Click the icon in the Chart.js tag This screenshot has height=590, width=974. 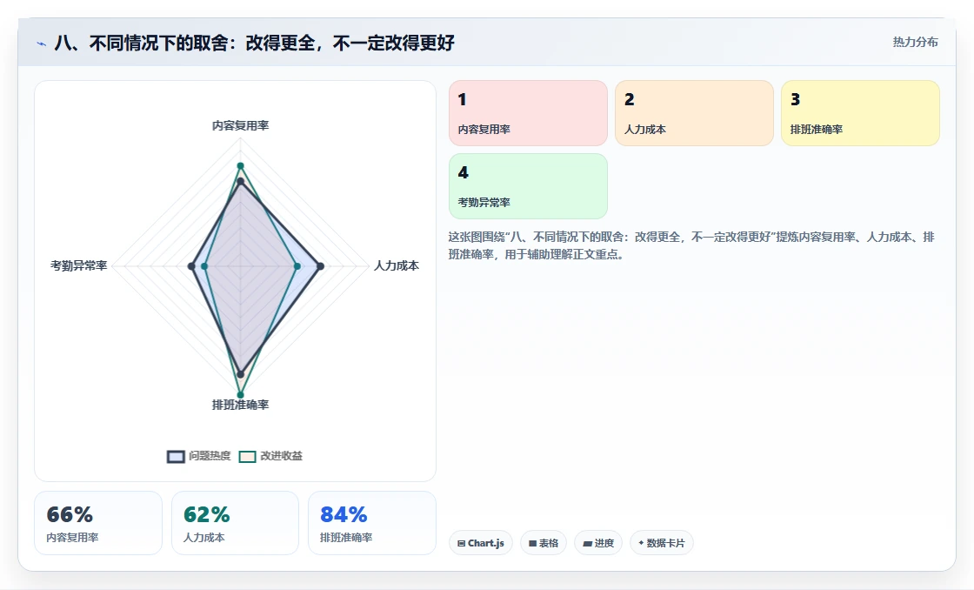(462, 543)
